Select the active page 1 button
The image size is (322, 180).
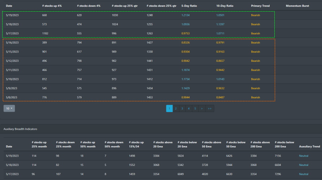169,109
